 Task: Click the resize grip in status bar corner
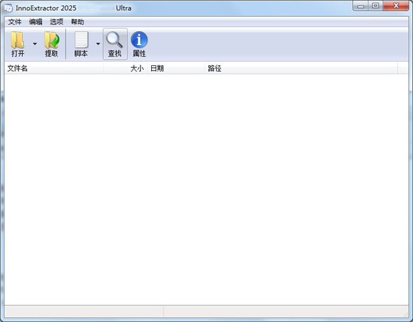point(405,314)
